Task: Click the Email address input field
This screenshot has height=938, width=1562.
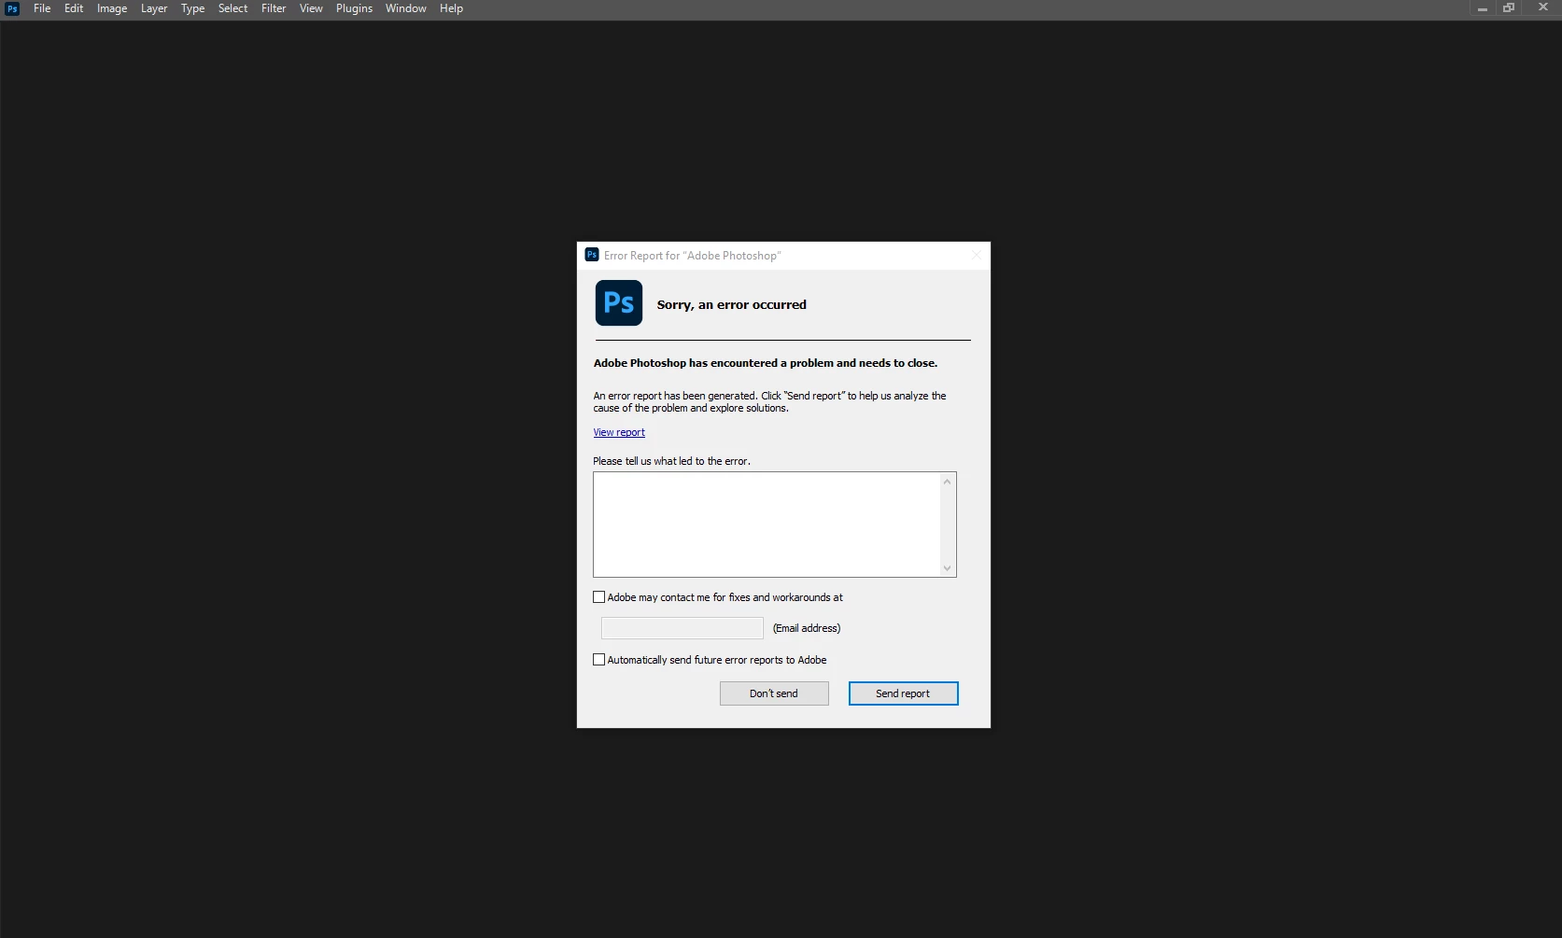Action: tap(682, 628)
